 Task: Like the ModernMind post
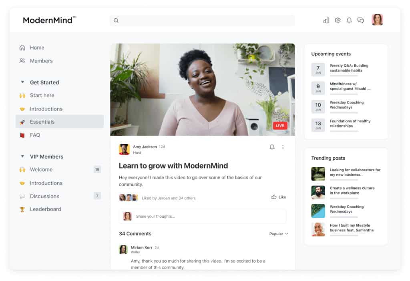(279, 197)
